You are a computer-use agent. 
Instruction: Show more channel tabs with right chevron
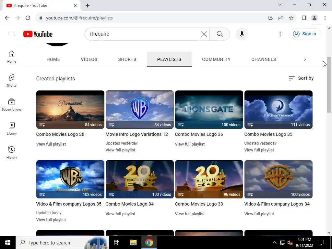pyautogui.click(x=305, y=60)
